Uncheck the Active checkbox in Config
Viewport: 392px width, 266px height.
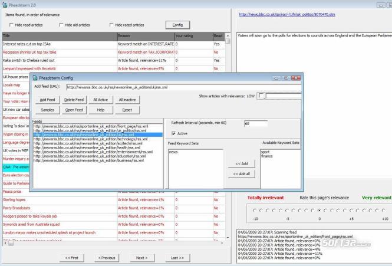click(x=173, y=133)
